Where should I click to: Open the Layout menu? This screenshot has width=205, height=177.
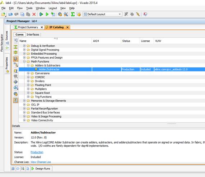pyautogui.click(x=53, y=8)
